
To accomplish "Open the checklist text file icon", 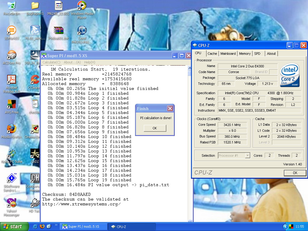I will click(35, 107).
